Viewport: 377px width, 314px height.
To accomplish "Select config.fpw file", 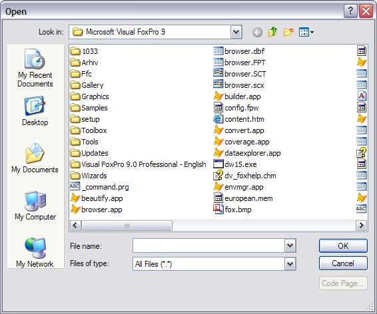I will coord(236,108).
